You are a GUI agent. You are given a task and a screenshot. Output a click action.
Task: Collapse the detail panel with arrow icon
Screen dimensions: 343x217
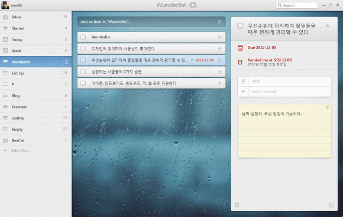coord(332,205)
